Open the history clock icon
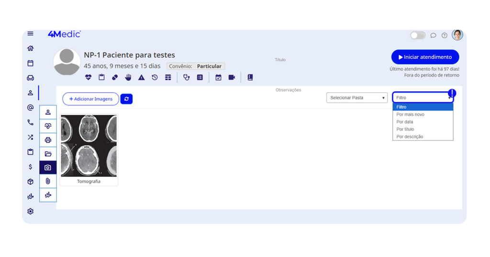The width and height of the screenshot is (490, 257). (x=155, y=77)
